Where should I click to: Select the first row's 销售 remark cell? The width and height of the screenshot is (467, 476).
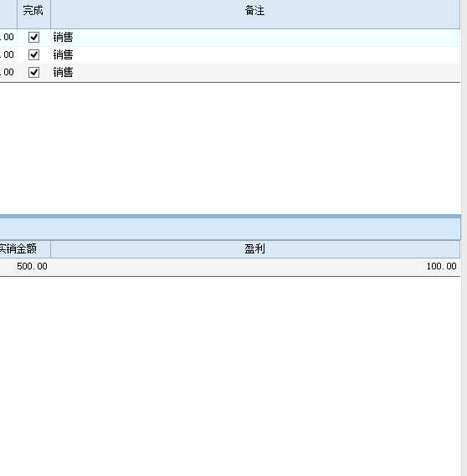tap(255, 38)
